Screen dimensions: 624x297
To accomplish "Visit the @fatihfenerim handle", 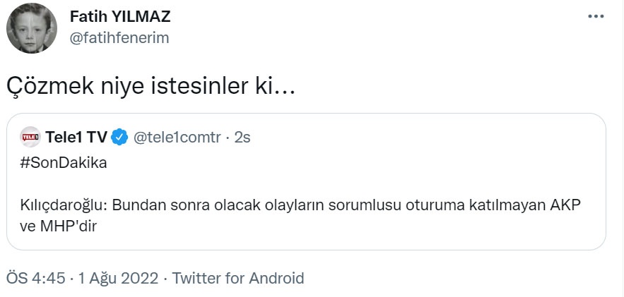I will pos(119,38).
